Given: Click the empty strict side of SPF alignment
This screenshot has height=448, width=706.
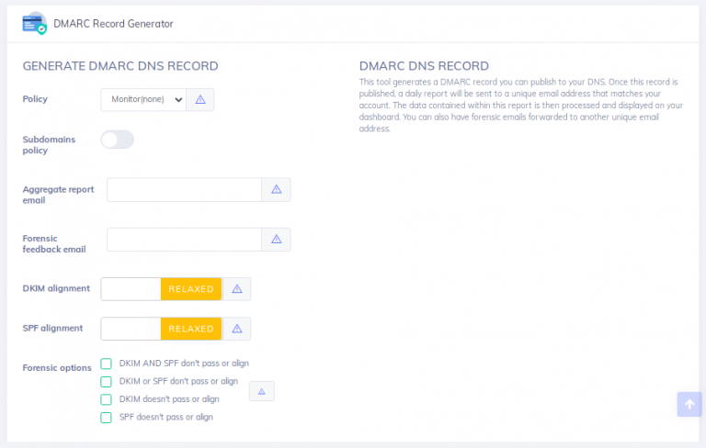Looking at the screenshot, I should 131,329.
